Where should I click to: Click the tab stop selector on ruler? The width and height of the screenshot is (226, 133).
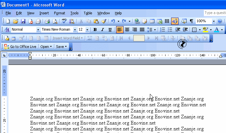(5, 55)
